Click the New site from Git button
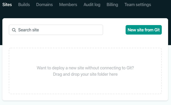 (144, 30)
